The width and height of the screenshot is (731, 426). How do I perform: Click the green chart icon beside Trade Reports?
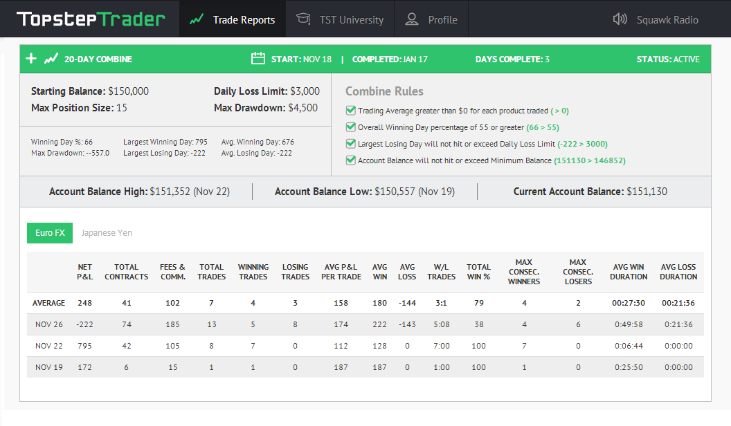point(197,19)
